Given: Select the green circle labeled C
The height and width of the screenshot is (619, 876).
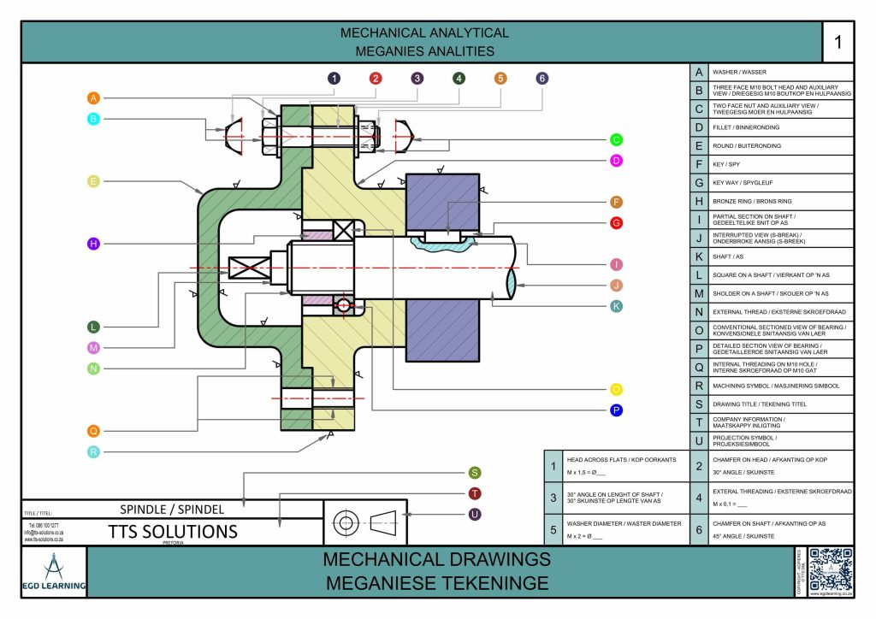Looking at the screenshot, I should click(616, 140).
